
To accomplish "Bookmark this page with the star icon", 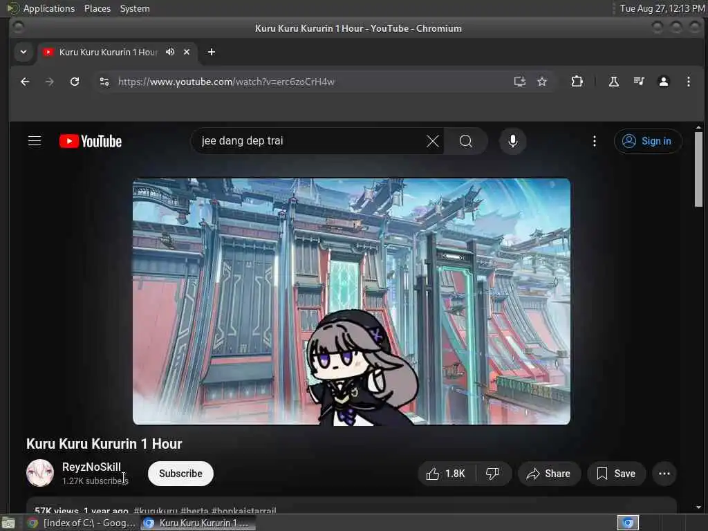I will coord(542,82).
